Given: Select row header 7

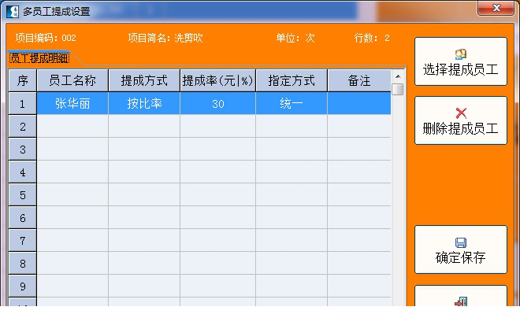Looking at the screenshot, I should coord(23,241).
